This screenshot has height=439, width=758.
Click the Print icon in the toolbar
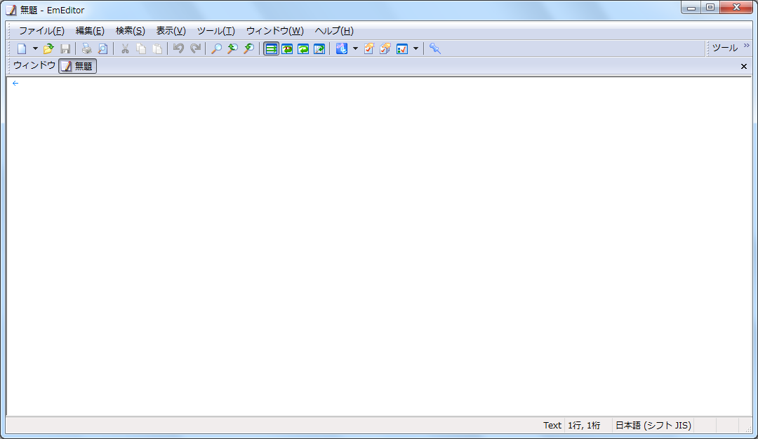(86, 48)
